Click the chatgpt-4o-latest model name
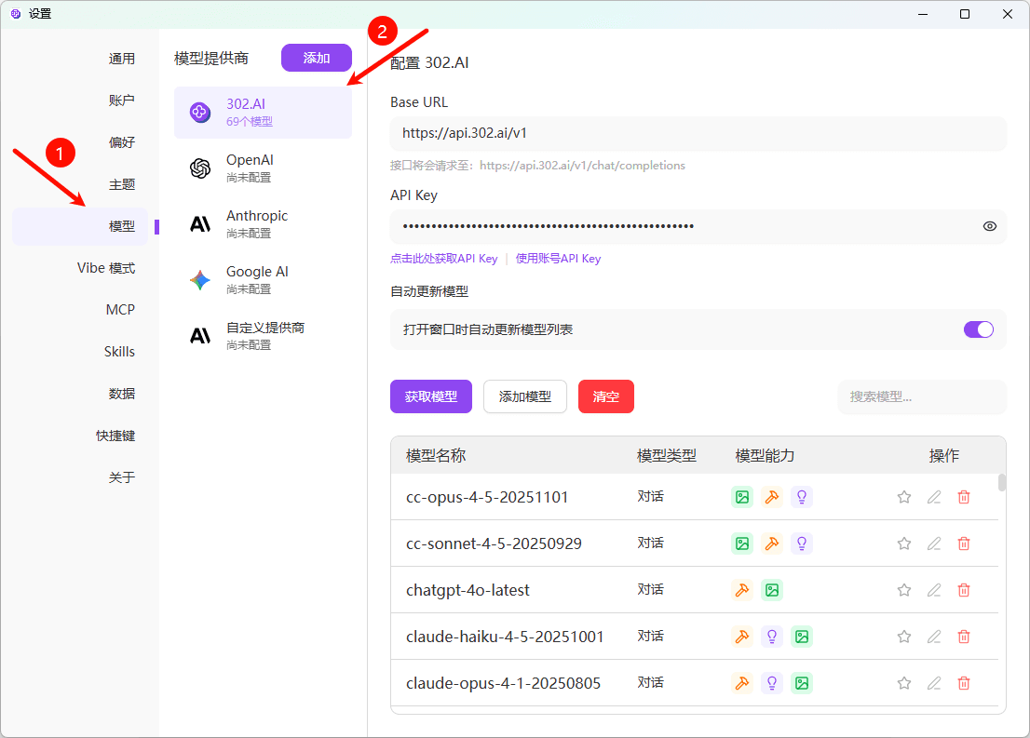 [468, 590]
